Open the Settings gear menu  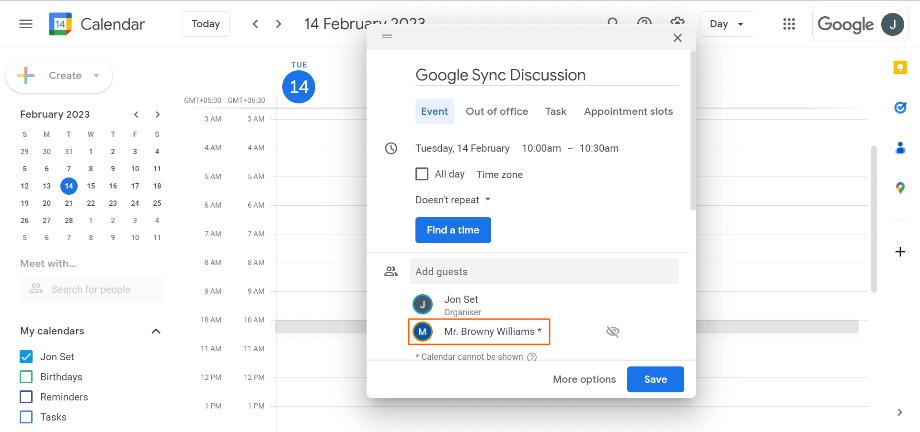(677, 22)
